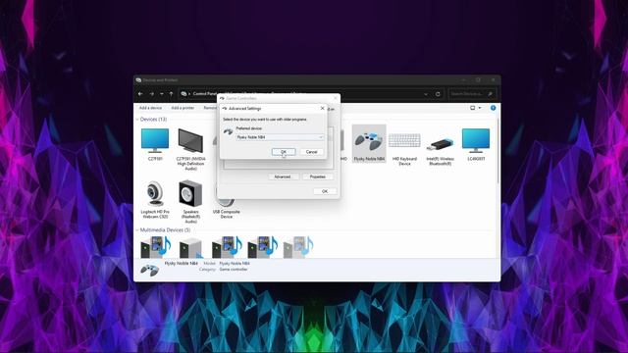The width and height of the screenshot is (628, 353).
Task: Select the fourth multimedia device icon
Action: tap(263, 247)
